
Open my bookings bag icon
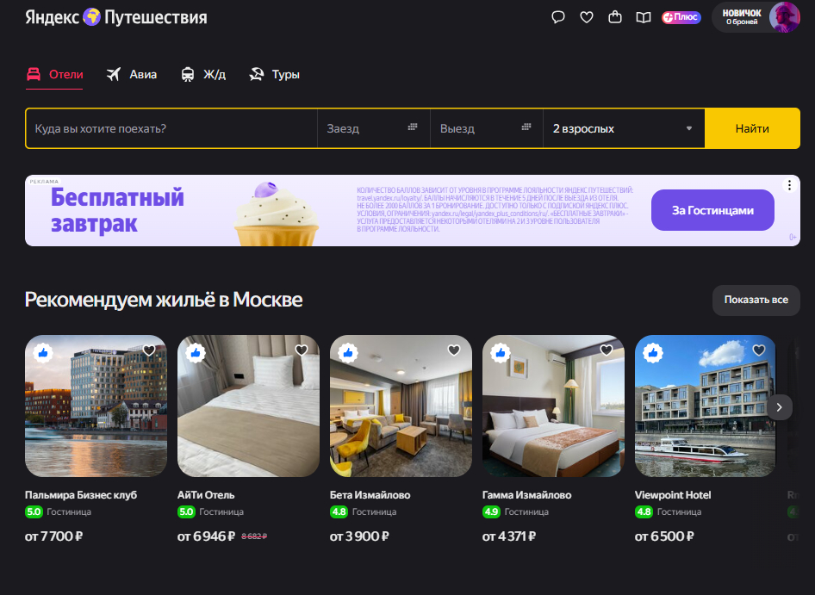tap(615, 17)
